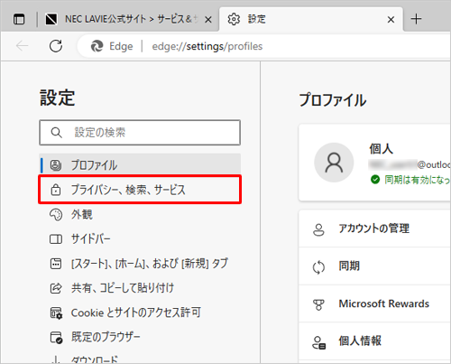Click the default browser icon
The width and height of the screenshot is (451, 364).
[56, 338]
